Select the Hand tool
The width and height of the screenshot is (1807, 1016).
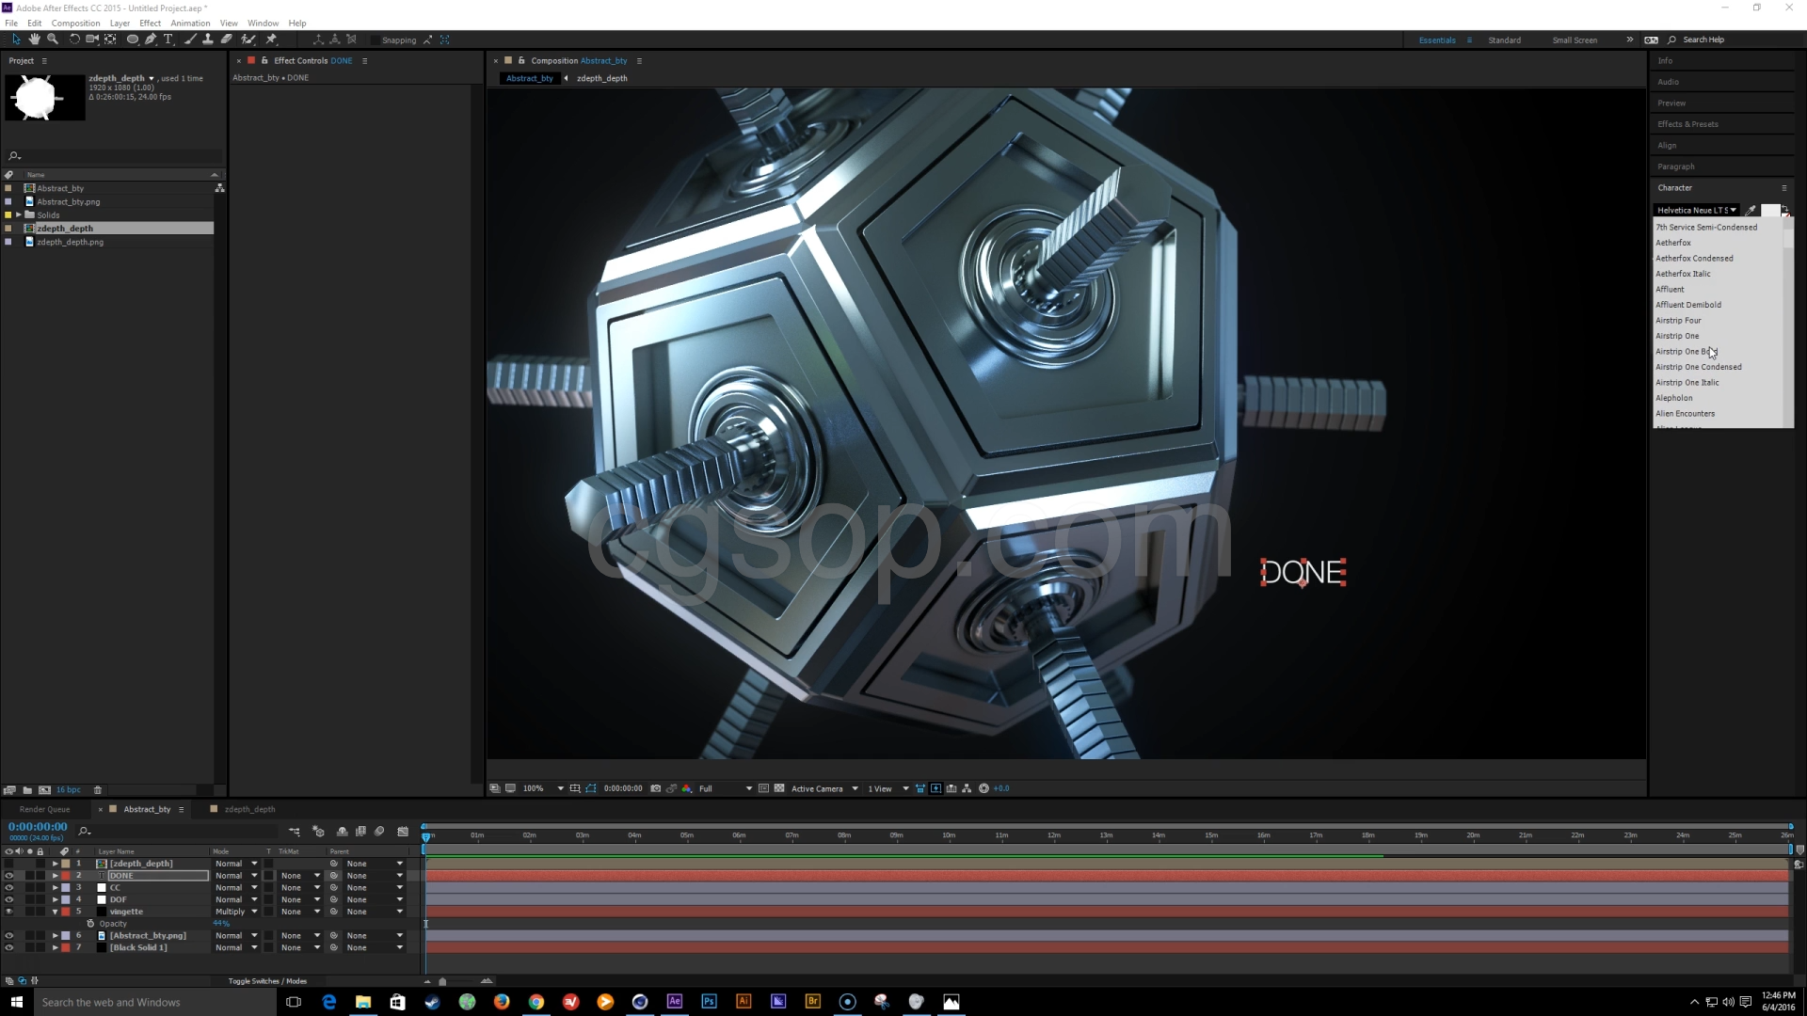click(34, 40)
